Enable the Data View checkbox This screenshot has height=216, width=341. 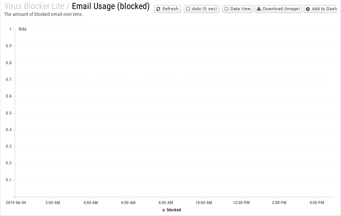click(226, 9)
